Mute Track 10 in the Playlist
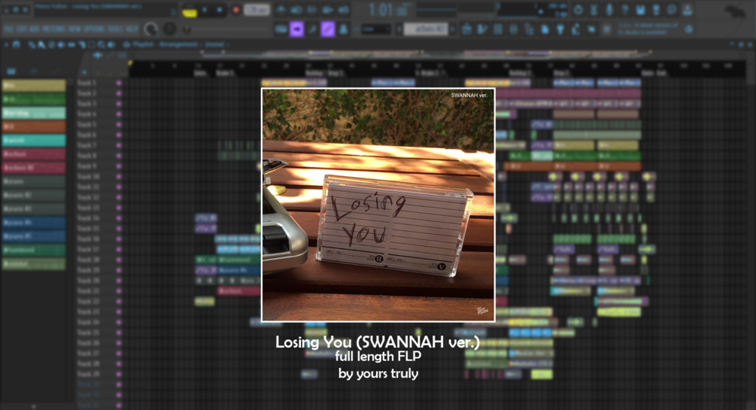Image resolution: width=756 pixels, height=410 pixels. pyautogui.click(x=119, y=177)
